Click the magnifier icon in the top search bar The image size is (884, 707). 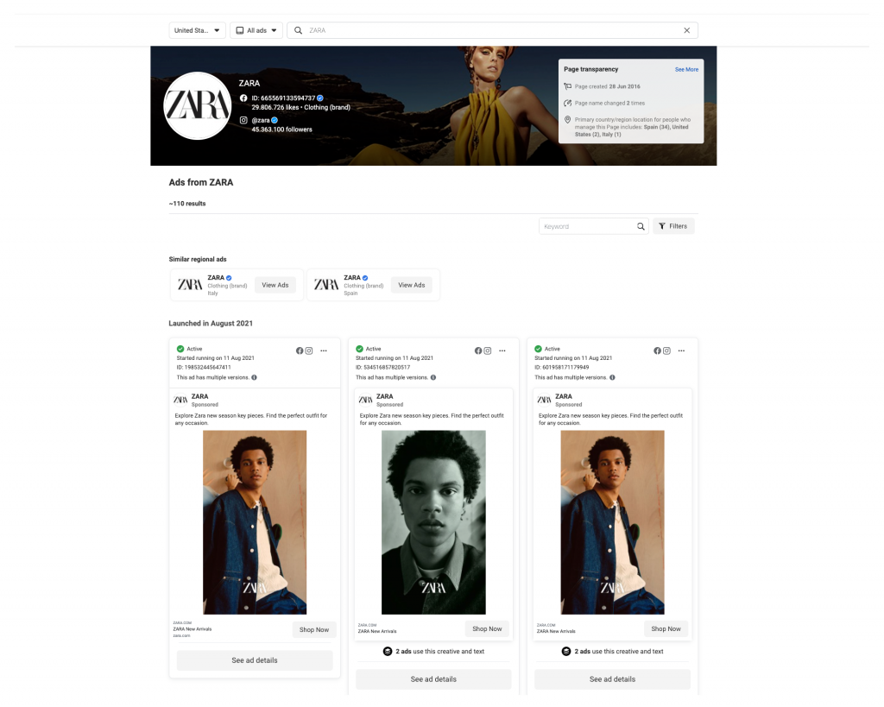coord(298,30)
